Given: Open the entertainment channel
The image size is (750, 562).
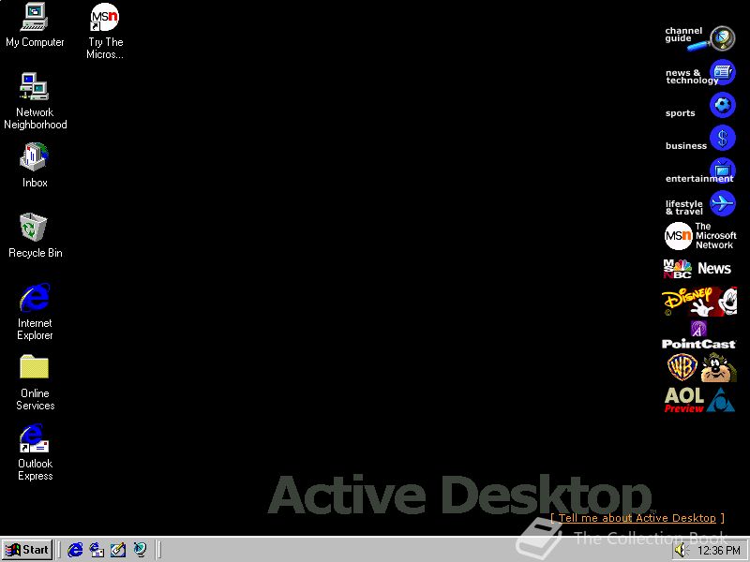Looking at the screenshot, I should (699, 171).
